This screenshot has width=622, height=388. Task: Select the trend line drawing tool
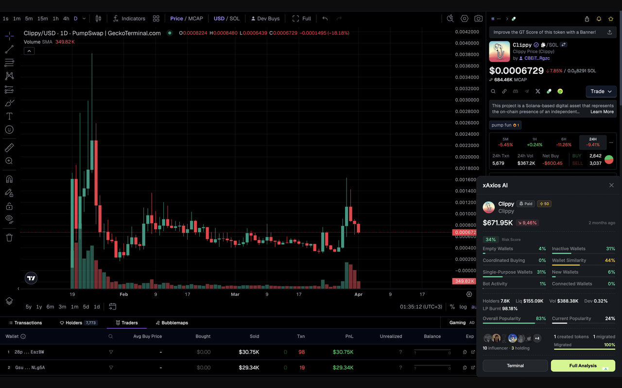(9, 49)
